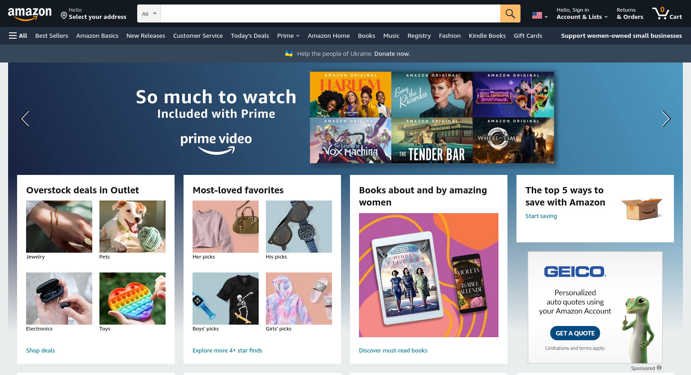
Task: Click the Start saving link
Action: (541, 216)
